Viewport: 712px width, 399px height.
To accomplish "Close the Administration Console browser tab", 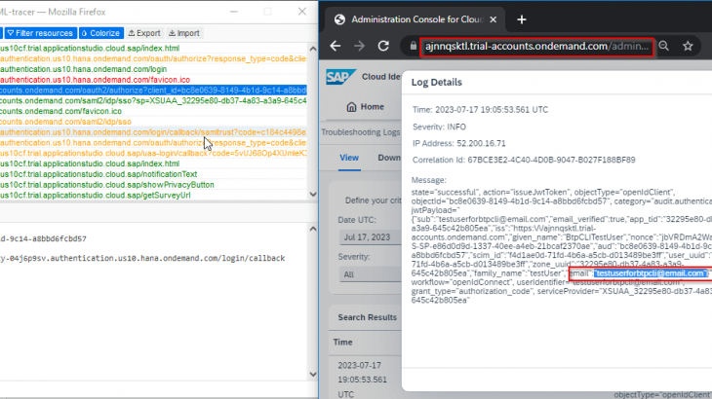I will [x=494, y=19].
